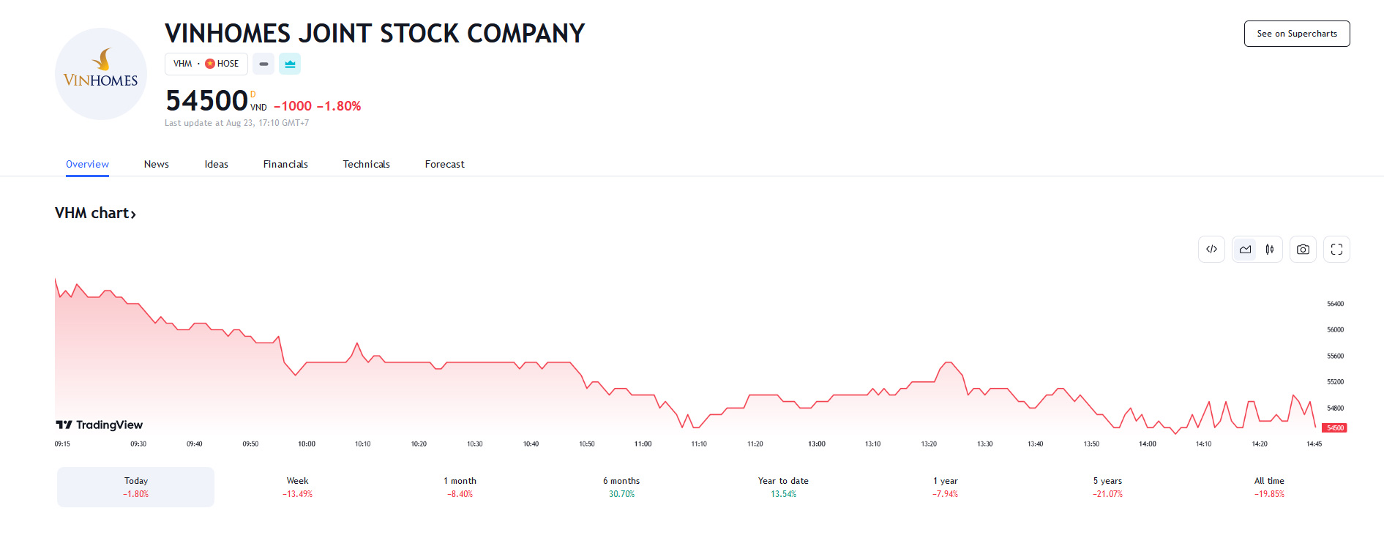Go to the Technicals tab

(366, 164)
